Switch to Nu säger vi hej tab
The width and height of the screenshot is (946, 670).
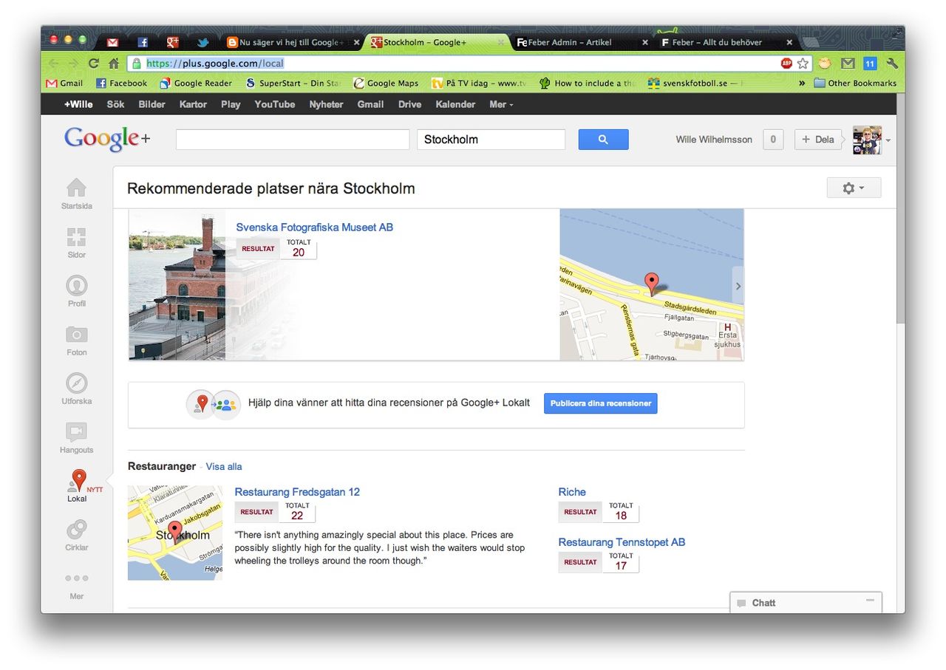(293, 42)
